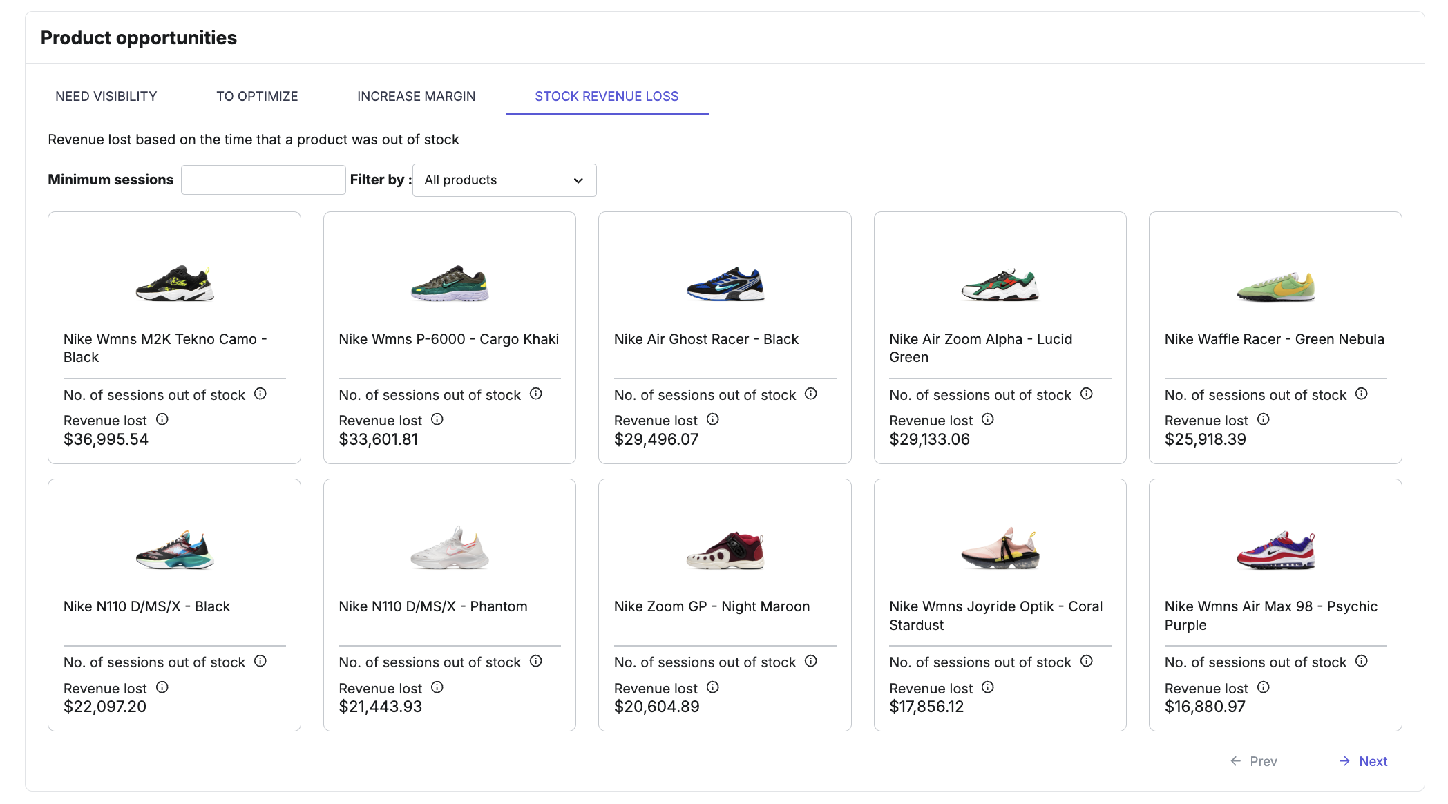Click sessions out of stock info icon for N110 D/MS/X Phantom
1448x804 pixels.
coord(536,661)
